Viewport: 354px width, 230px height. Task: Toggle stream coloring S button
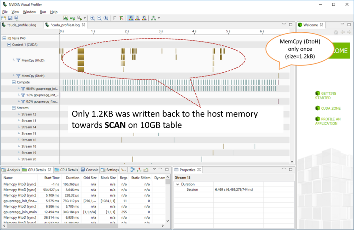point(138,18)
